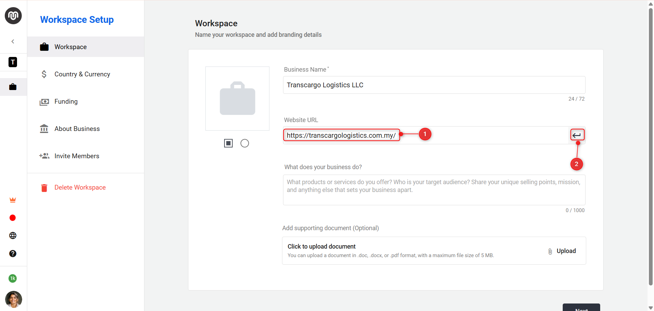Click the scrollbar down arrow

click(651, 308)
